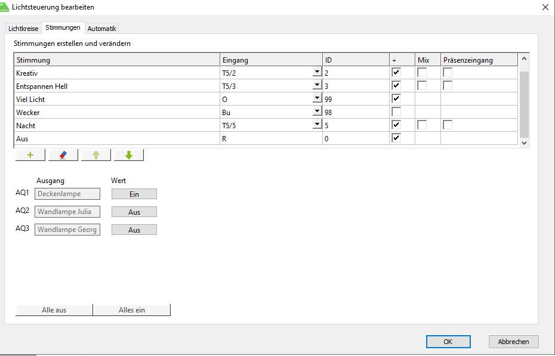Click the OK button
Viewport: 555px width, 356px height.
click(448, 342)
